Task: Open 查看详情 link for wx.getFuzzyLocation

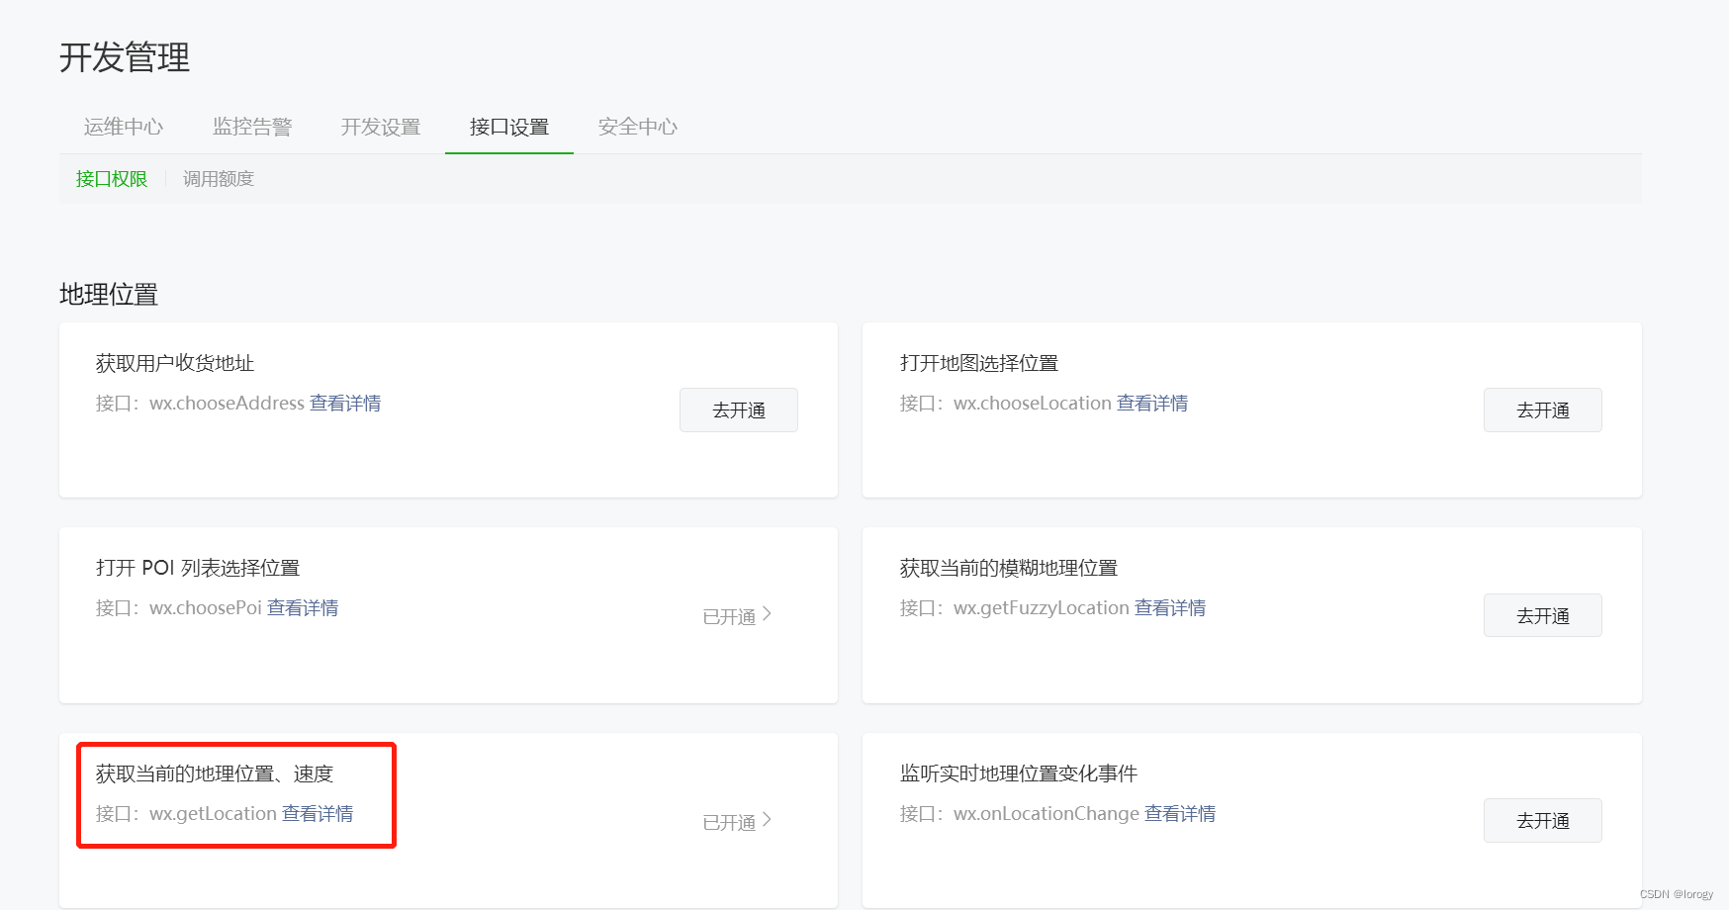Action: pos(1170,608)
